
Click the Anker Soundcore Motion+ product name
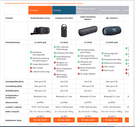click(x=88, y=18)
